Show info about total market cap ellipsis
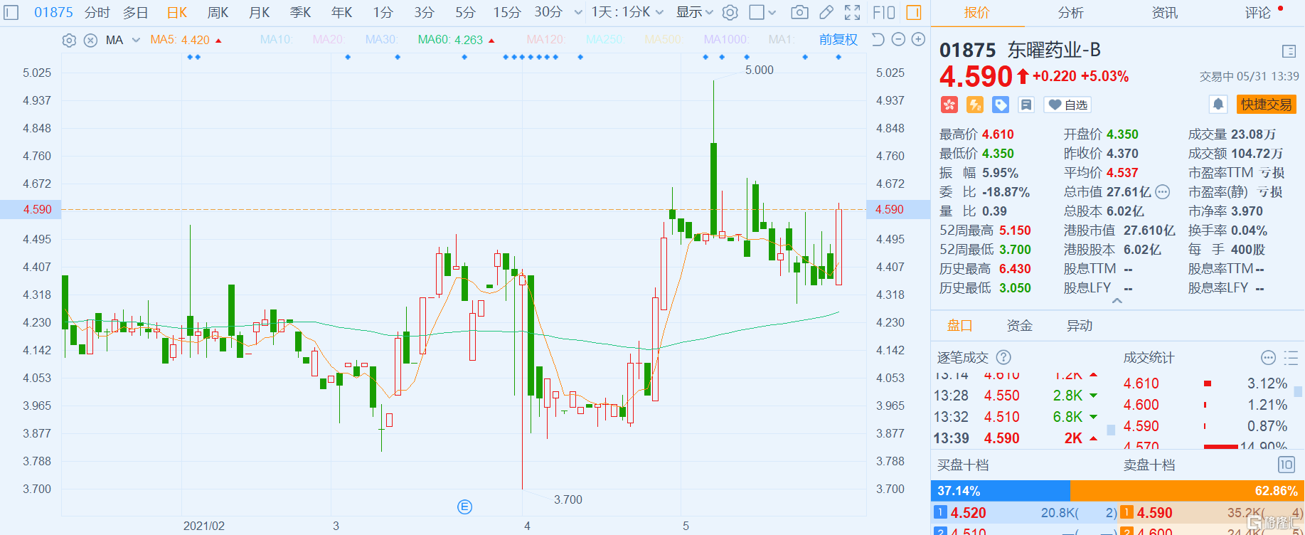The image size is (1305, 535). [x=1162, y=192]
